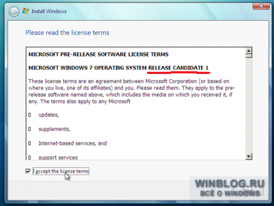Screen dimensions: 274x206
Task: Click 'MICROSOFT PRE-RELEASE SOFTWARE LICENSE TERMS' line
Action: (99, 54)
